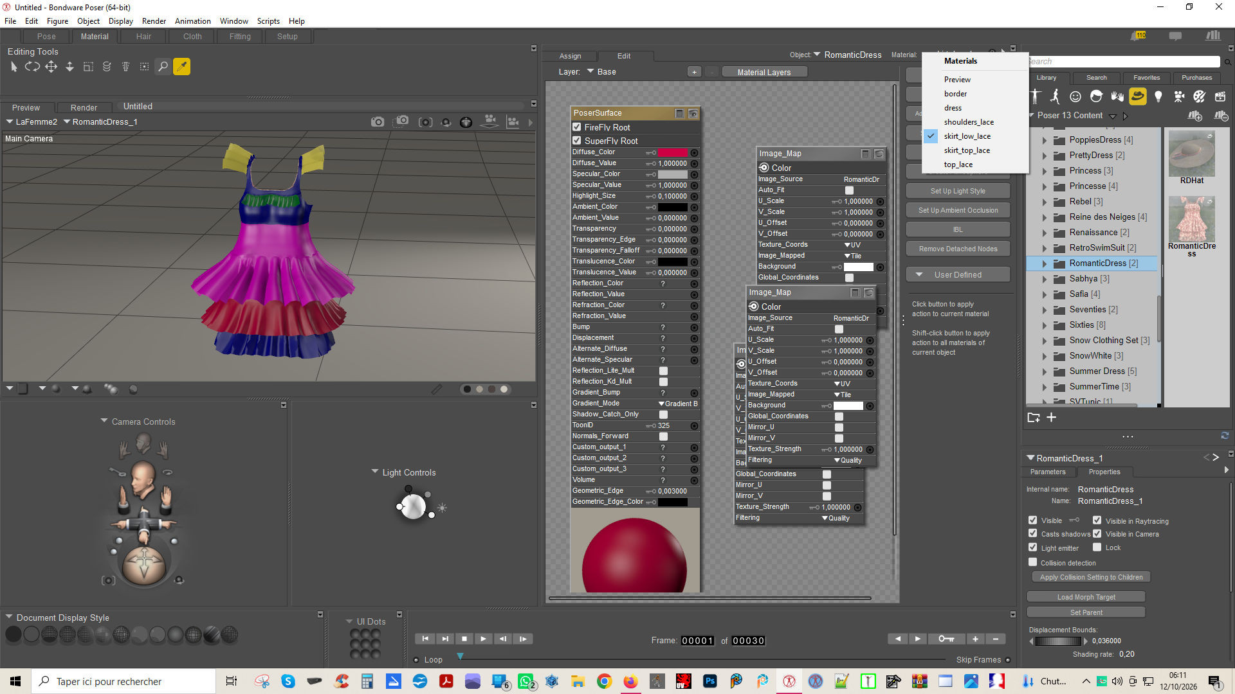Open the Light category bulb icon
The width and height of the screenshot is (1235, 694).
[x=1158, y=96]
